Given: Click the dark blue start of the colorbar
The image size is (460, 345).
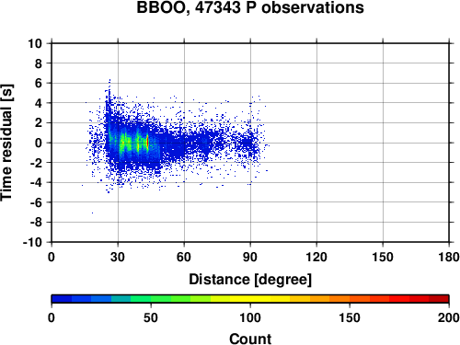Looking at the screenshot, I should [62, 299].
